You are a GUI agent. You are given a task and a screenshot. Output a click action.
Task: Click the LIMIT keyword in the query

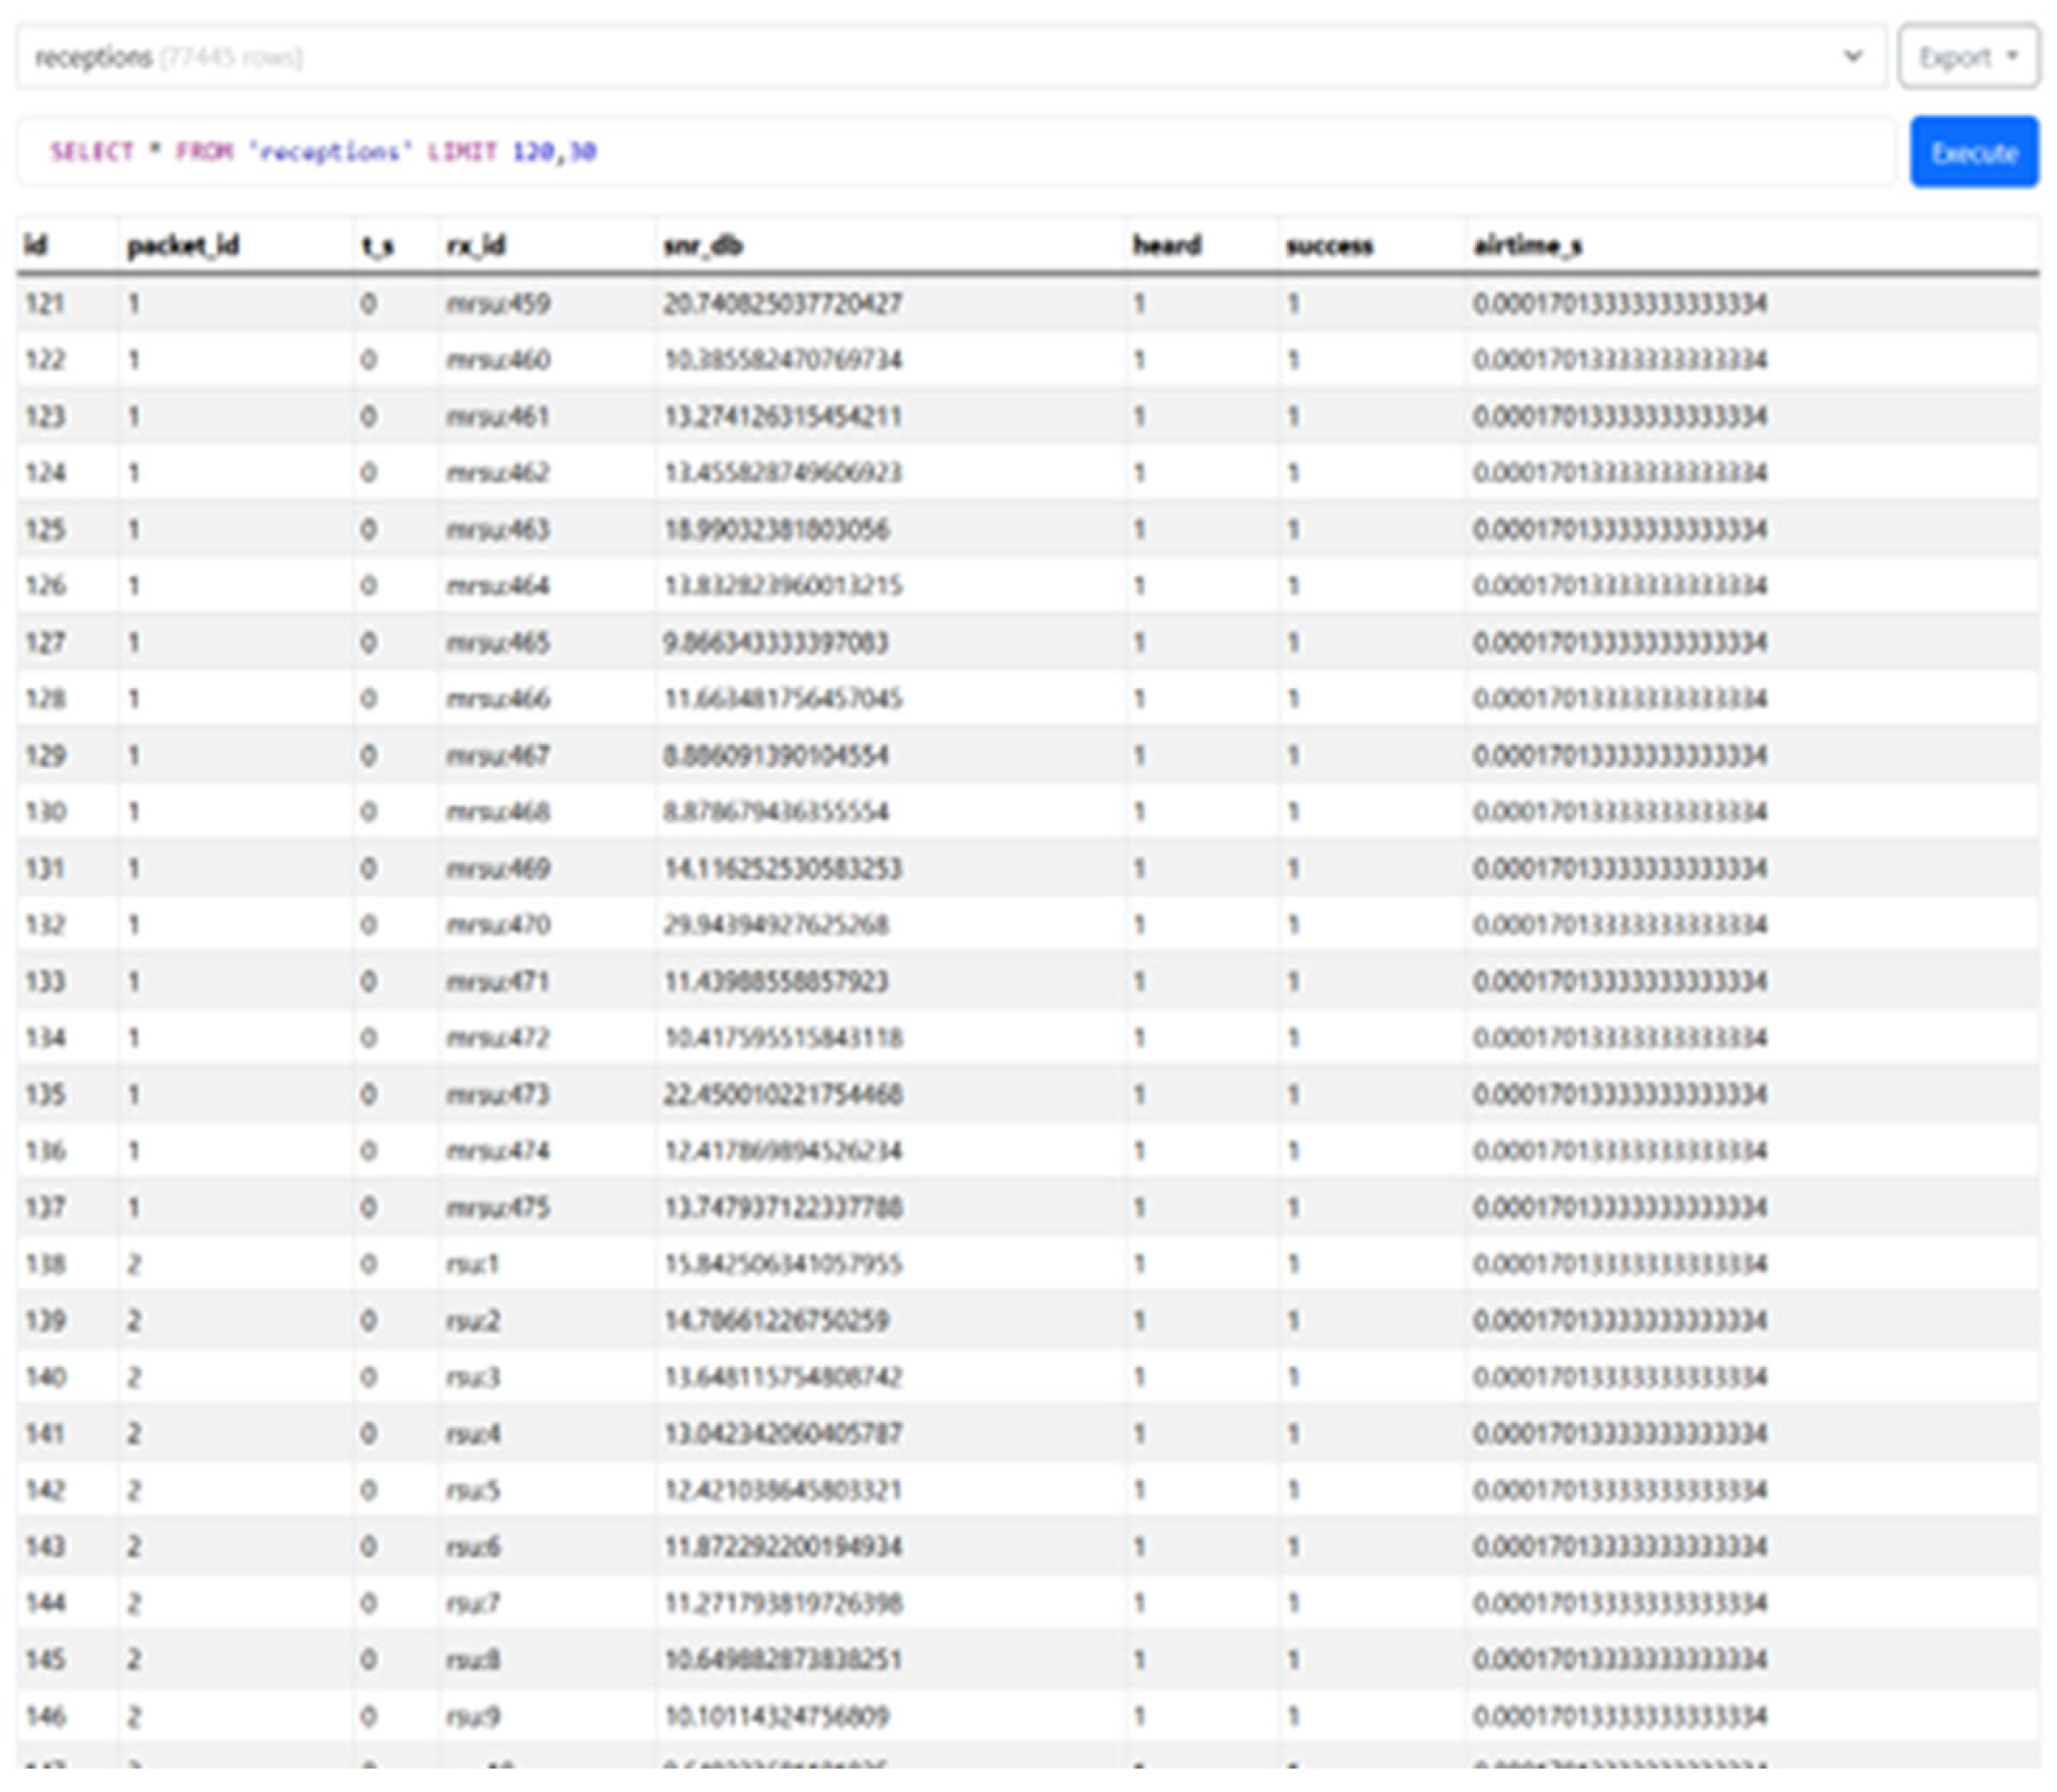(461, 152)
